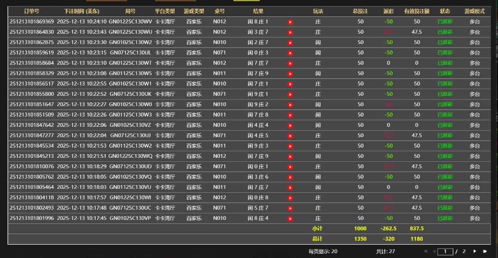Click the 下注时间 (美东) column header
This screenshot has height=258, width=498.
click(x=82, y=12)
